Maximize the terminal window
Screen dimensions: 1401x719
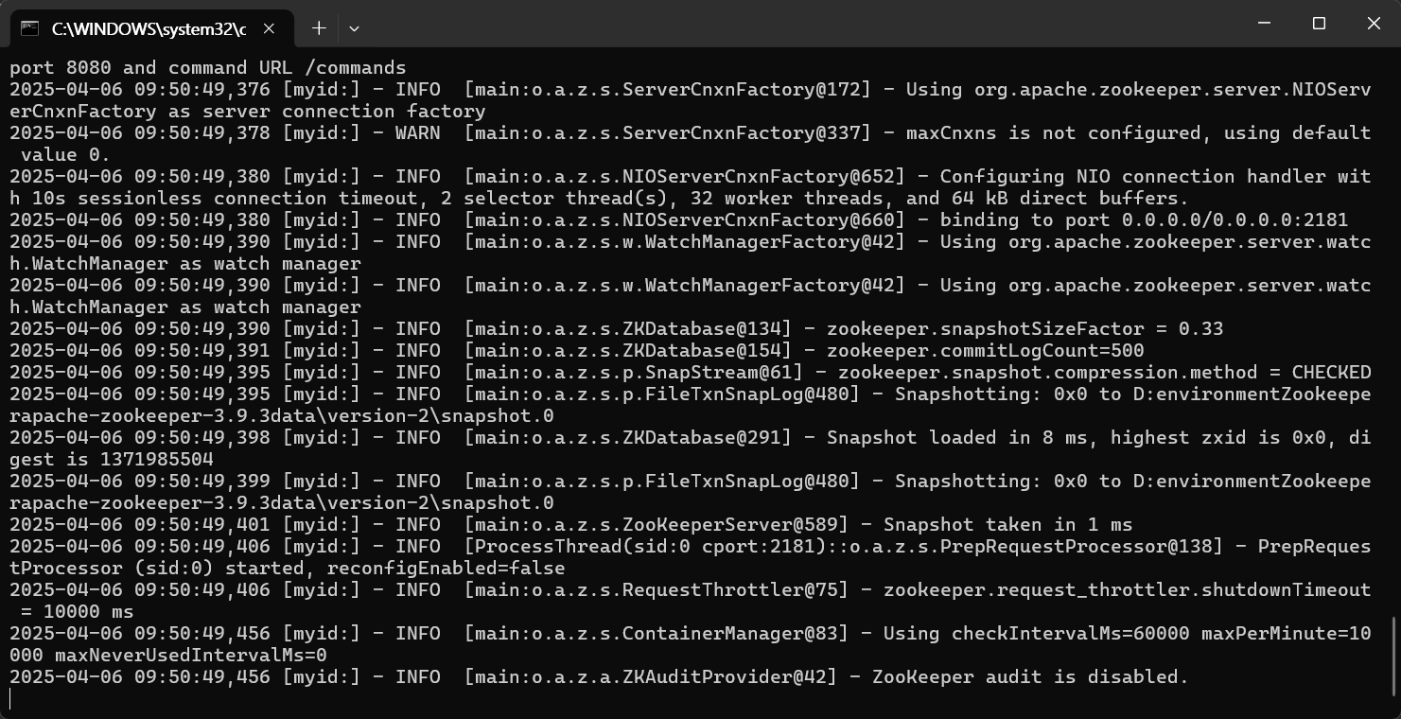click(1319, 24)
